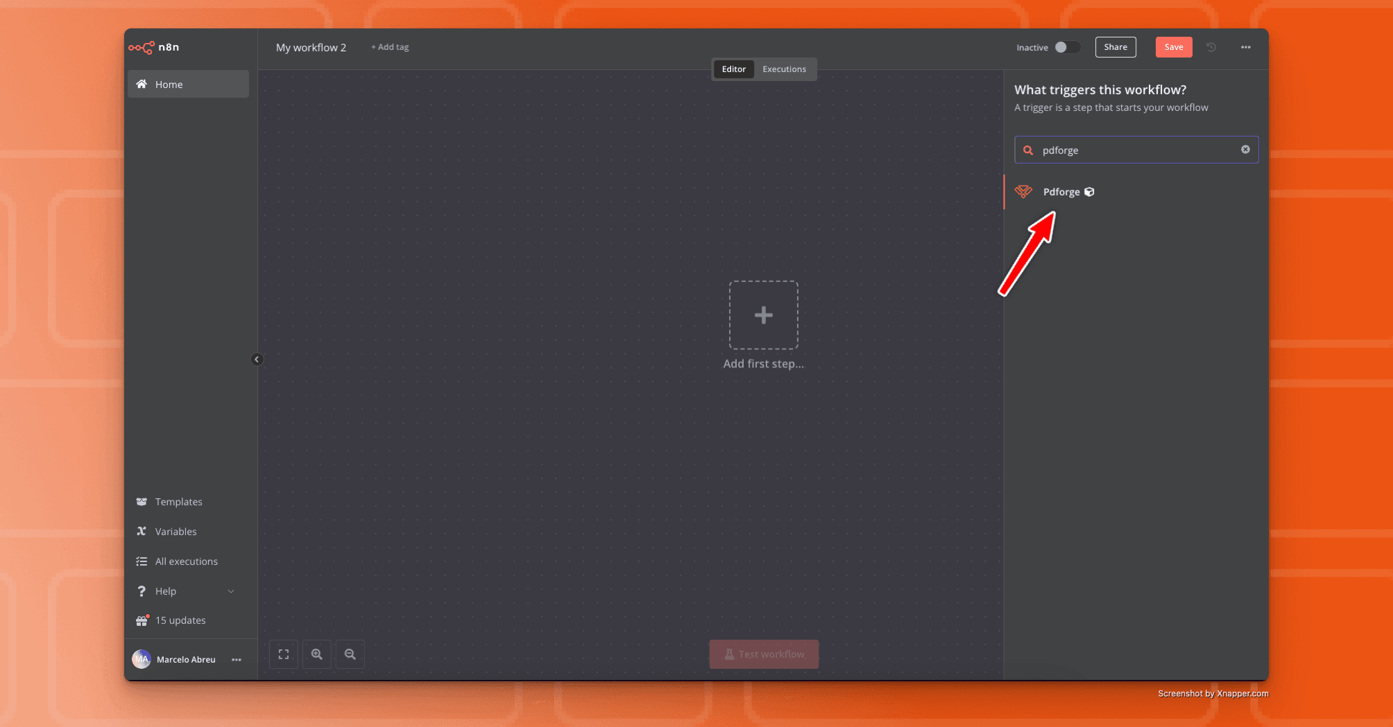The width and height of the screenshot is (1393, 727).
Task: Toggle the workflow Inactive switch
Action: pos(1067,47)
